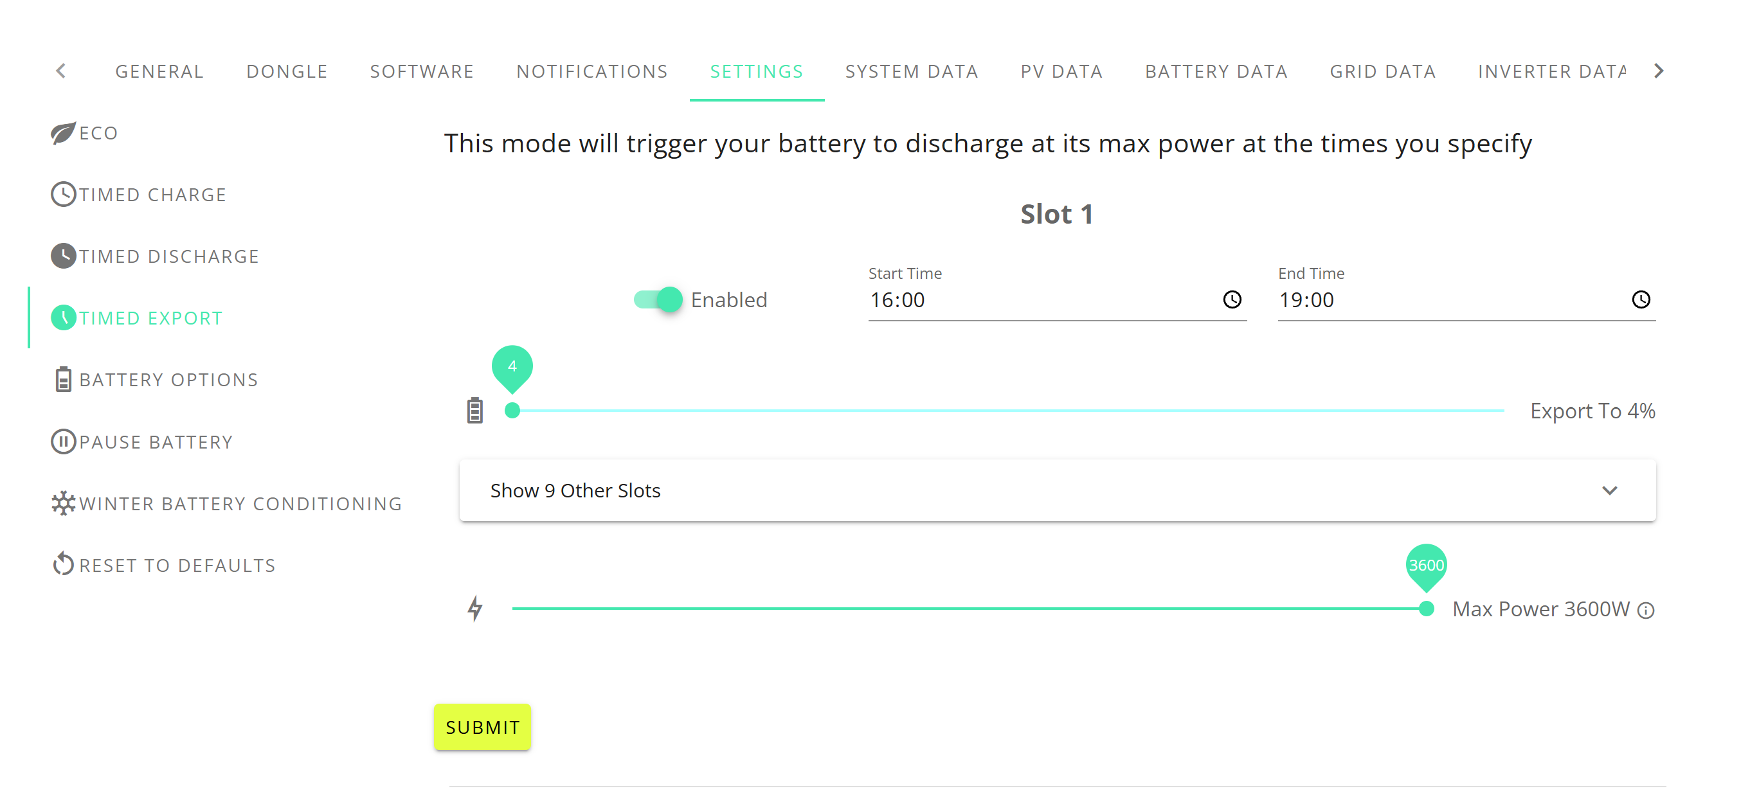Show previous tabs with left arrow
The height and width of the screenshot is (811, 1741).
pos(61,70)
